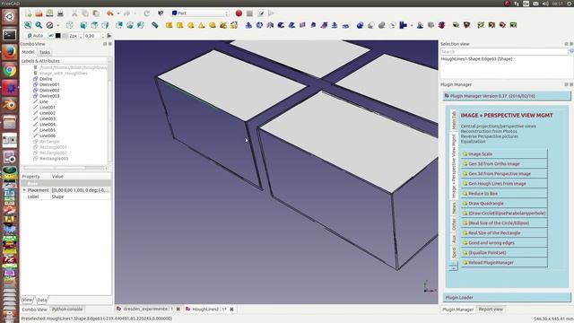Click the Undo arrow icon
This screenshot has height=323, width=574.
(x=109, y=13)
